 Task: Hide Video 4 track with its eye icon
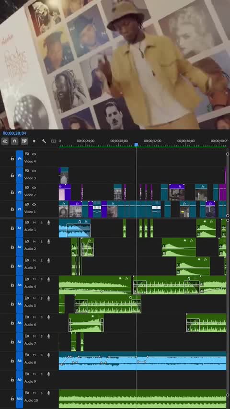[34, 154]
